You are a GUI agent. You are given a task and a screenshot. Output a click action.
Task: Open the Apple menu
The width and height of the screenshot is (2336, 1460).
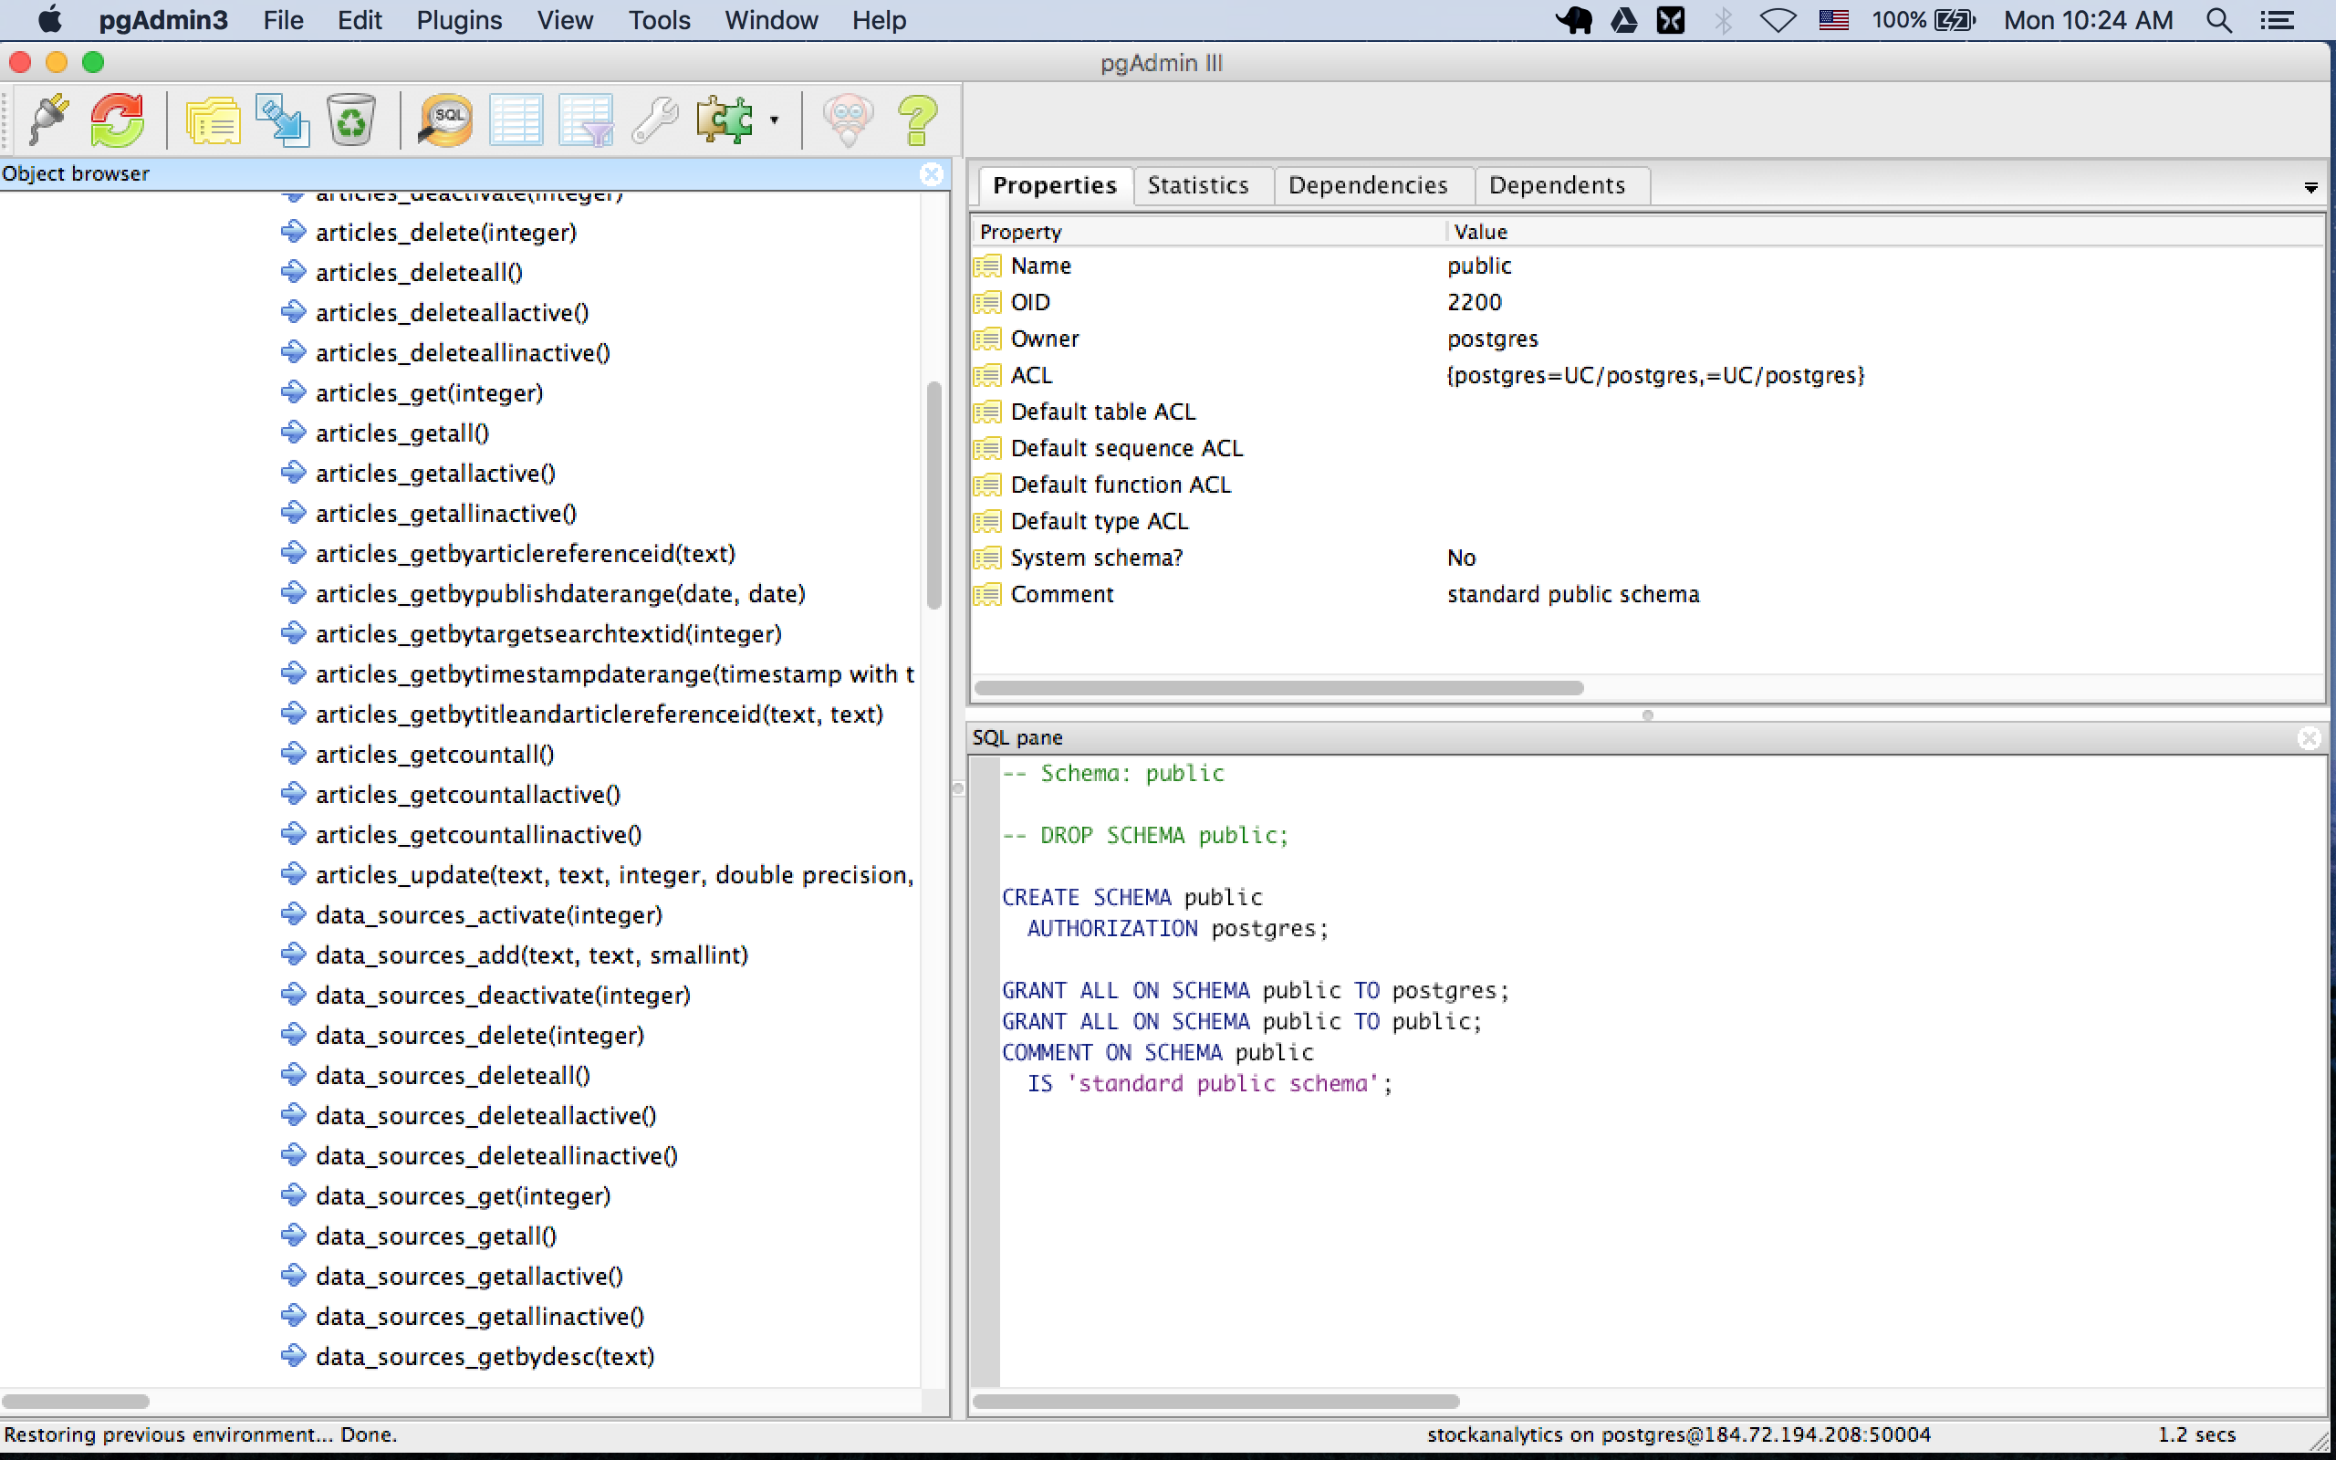49,20
